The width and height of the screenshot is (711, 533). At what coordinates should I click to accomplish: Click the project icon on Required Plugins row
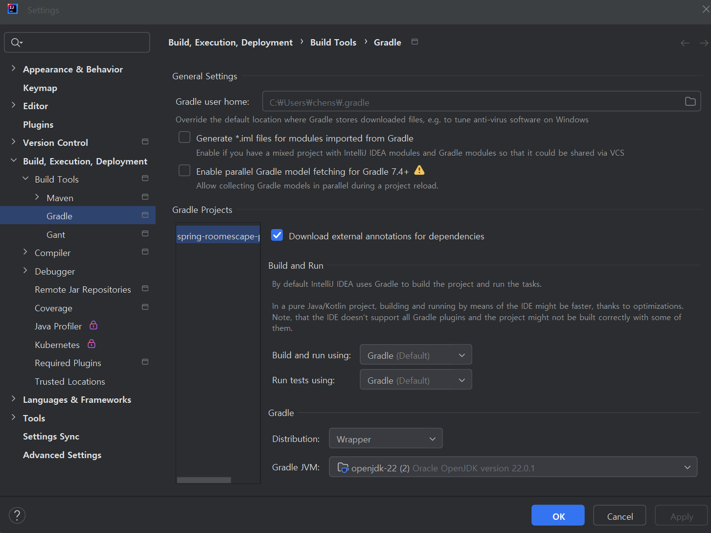pos(145,362)
